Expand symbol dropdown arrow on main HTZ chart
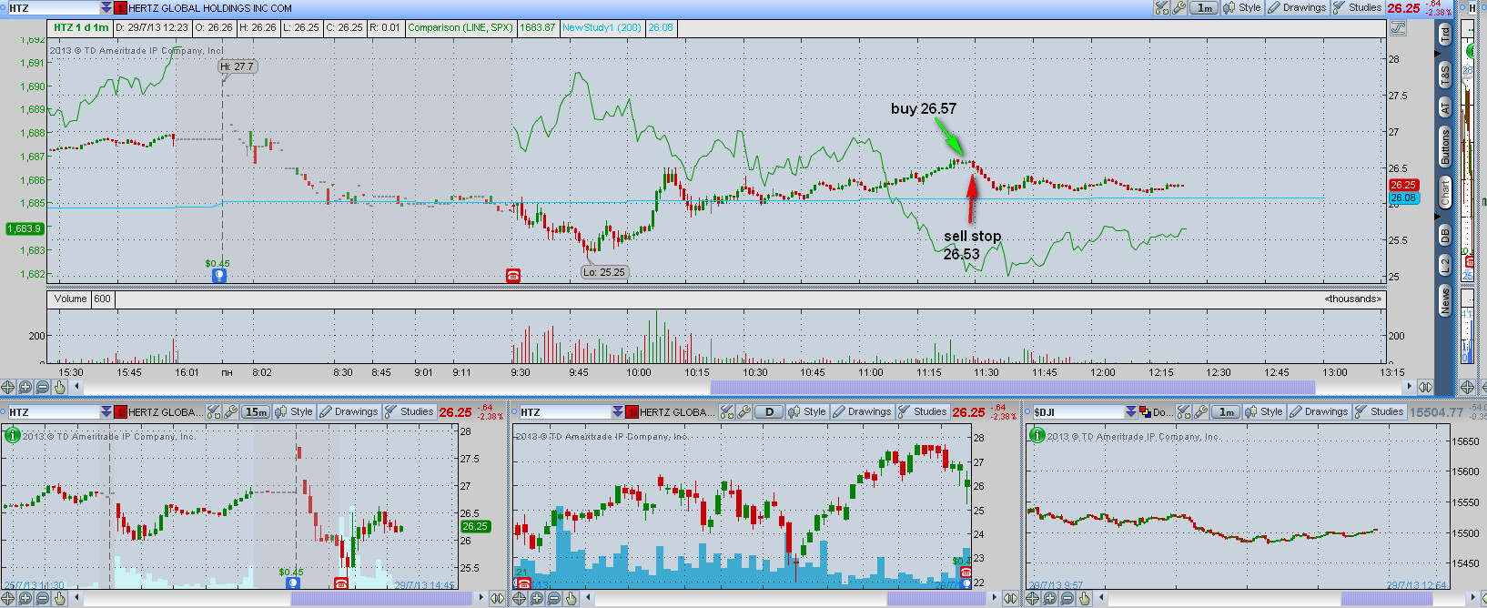Image resolution: width=1487 pixels, height=608 pixels. pos(106,8)
